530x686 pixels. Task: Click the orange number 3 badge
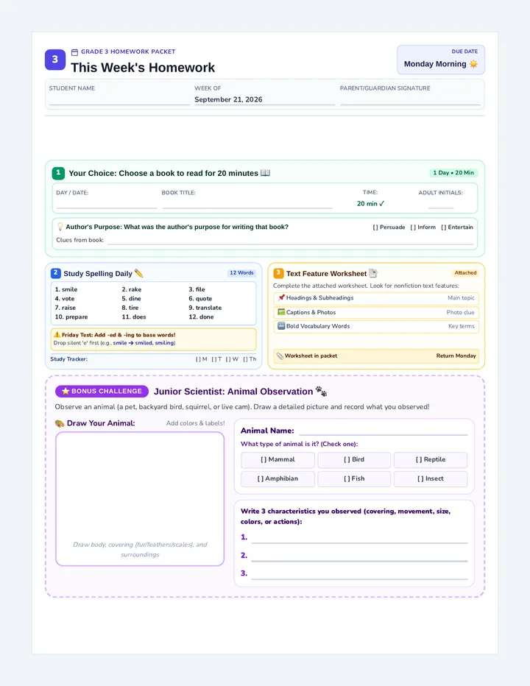pos(278,273)
